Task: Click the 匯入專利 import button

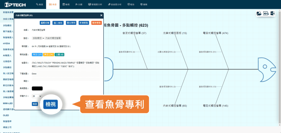Action: [x=58, y=23]
